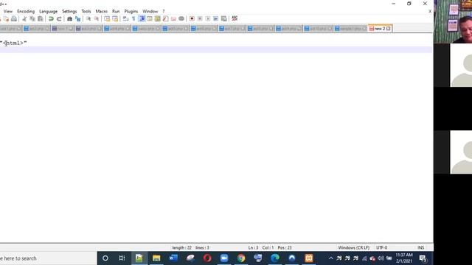This screenshot has height=265, width=472.
Task: Switch to the new 2 tab
Action: [380, 29]
